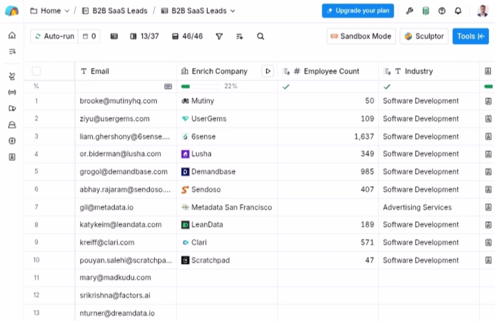The image size is (495, 321).
Task: Open the sort icon in toolbar
Action: (x=239, y=36)
